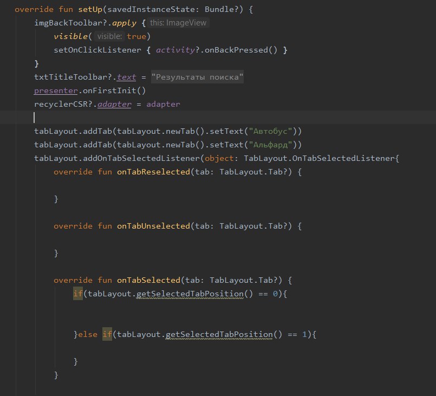The height and width of the screenshot is (396, 436).
Task: Click the number 0 in comparison
Action: point(275,294)
